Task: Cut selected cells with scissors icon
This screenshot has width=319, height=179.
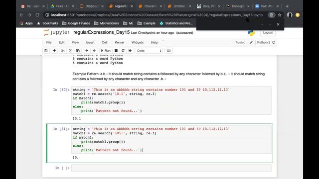Action: tap(63, 51)
